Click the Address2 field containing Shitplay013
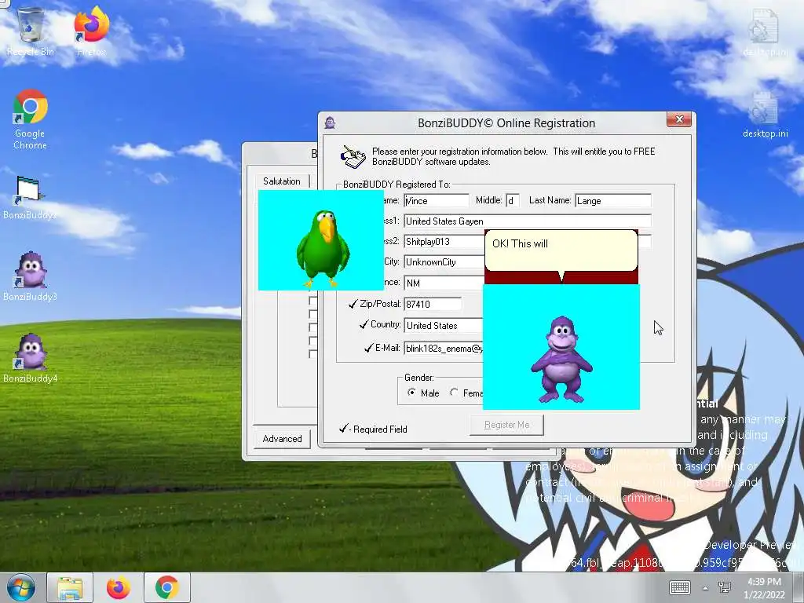 444,241
